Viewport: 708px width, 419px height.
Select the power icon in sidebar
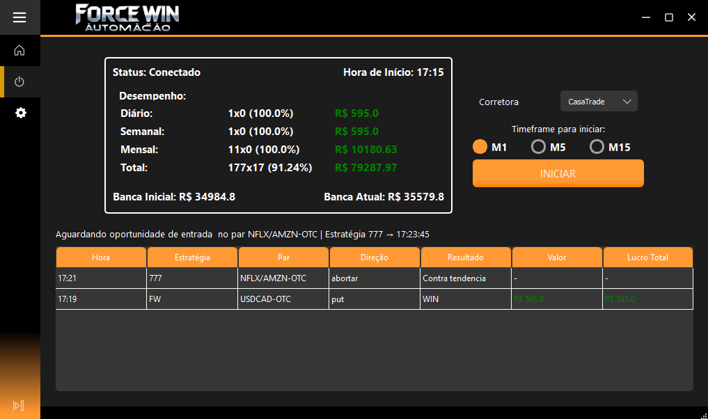coord(19,82)
